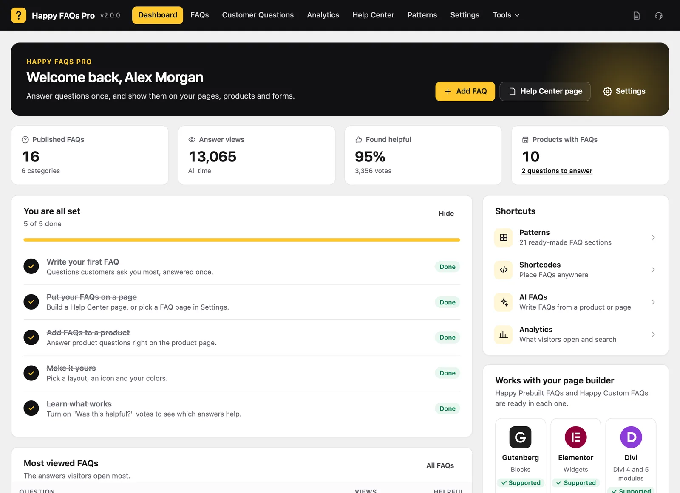
Task: Click the AI FAQs sparkle icon
Action: (x=504, y=302)
